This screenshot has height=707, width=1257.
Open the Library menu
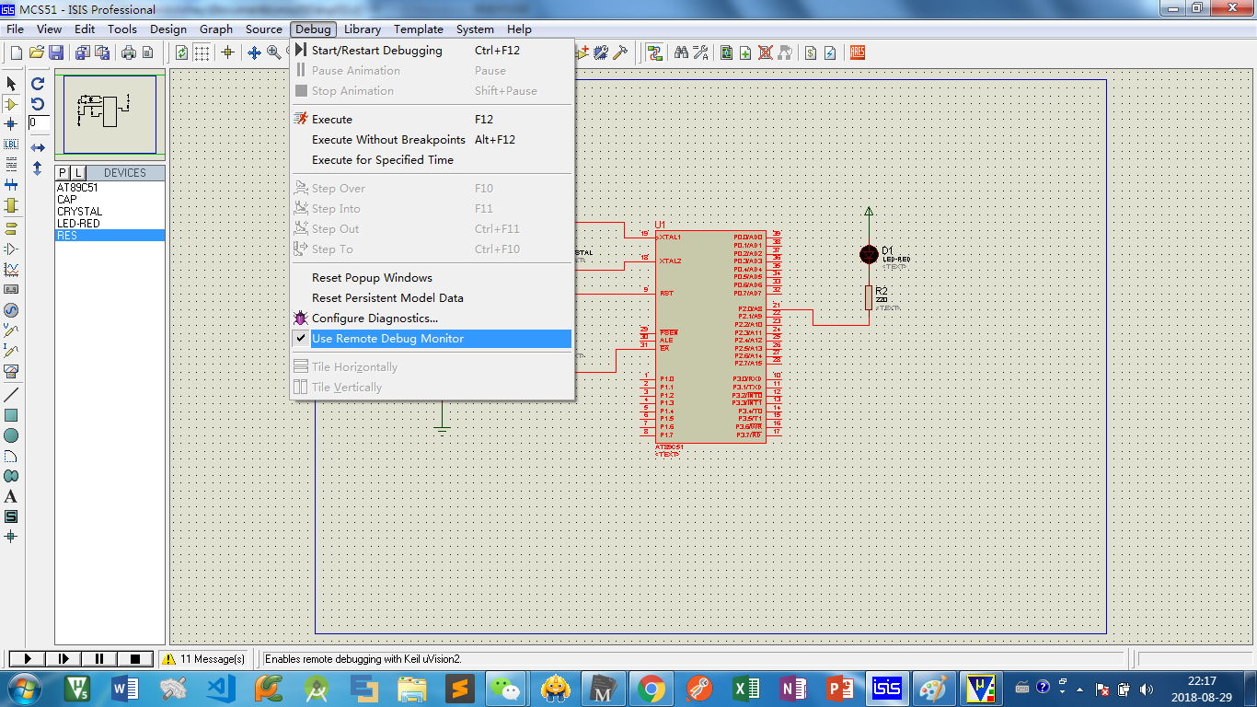tap(363, 29)
